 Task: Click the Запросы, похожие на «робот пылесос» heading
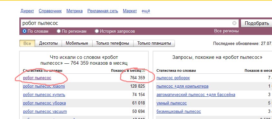217,57
